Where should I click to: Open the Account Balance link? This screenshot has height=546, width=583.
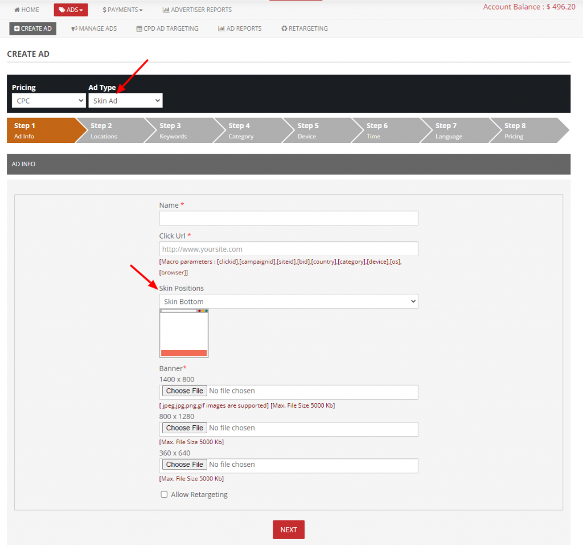pyautogui.click(x=528, y=6)
